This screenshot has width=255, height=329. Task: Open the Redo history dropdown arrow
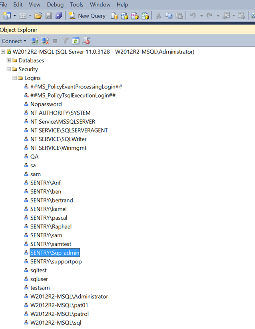tap(218, 16)
